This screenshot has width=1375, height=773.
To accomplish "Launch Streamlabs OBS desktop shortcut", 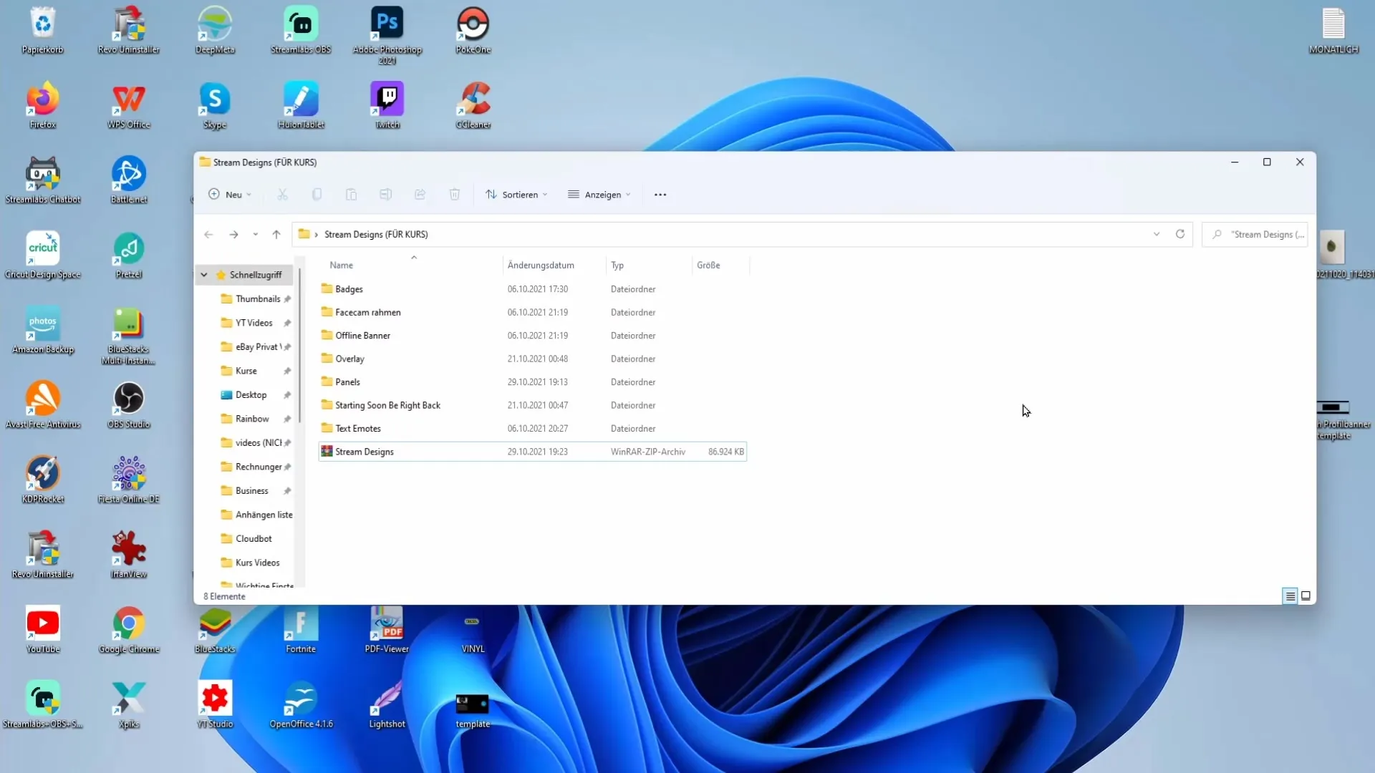I will [x=301, y=30].
